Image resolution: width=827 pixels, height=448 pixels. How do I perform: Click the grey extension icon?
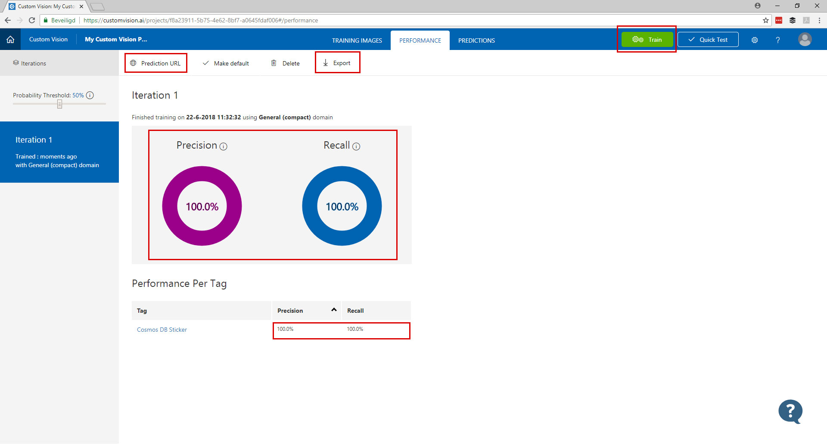point(806,20)
